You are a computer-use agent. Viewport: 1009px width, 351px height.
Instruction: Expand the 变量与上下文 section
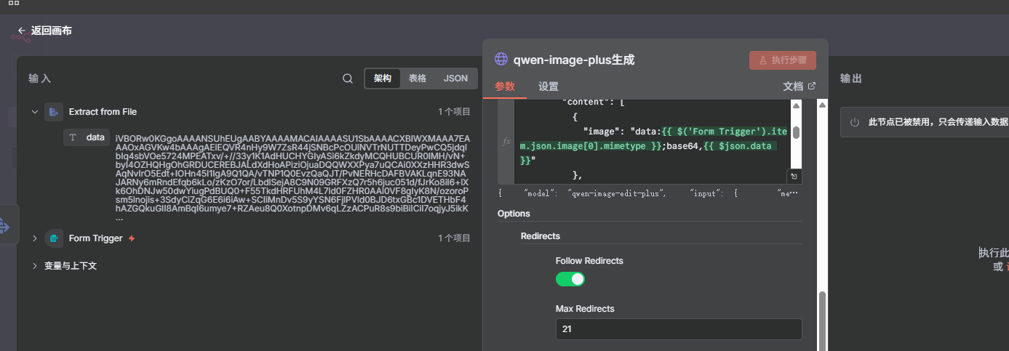pos(34,266)
